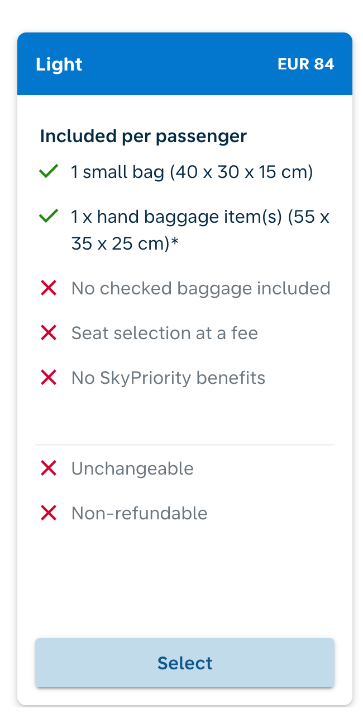The width and height of the screenshot is (363, 713).
Task: Click the Light fare title in header
Action: tap(59, 64)
